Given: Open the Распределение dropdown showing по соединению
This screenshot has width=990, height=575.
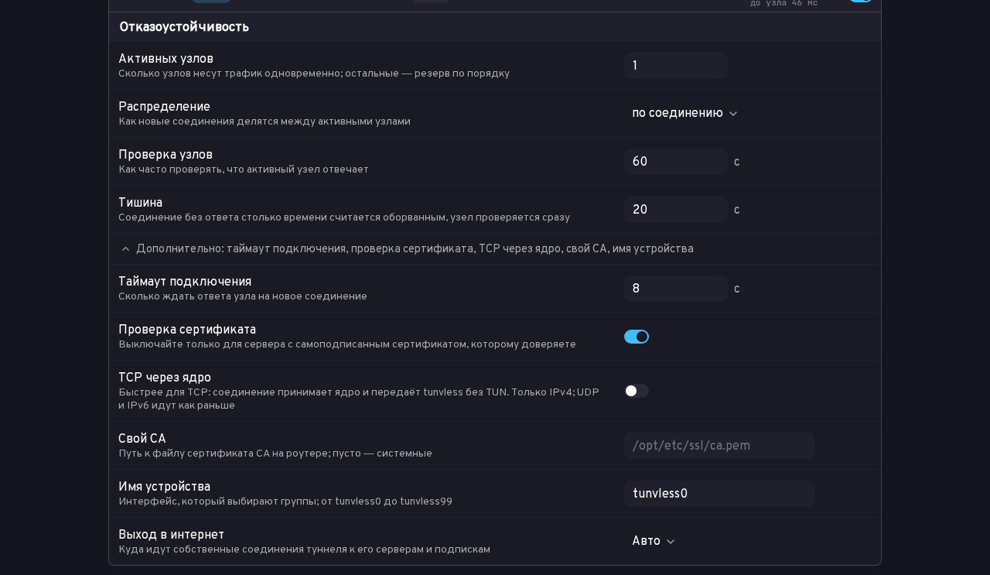Looking at the screenshot, I should click(x=684, y=114).
